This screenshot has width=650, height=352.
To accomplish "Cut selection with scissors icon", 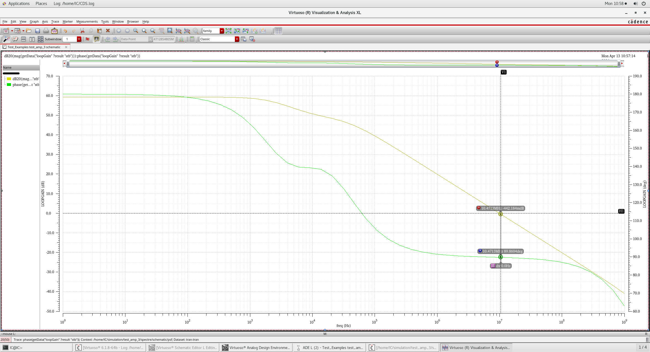I will [82, 31].
